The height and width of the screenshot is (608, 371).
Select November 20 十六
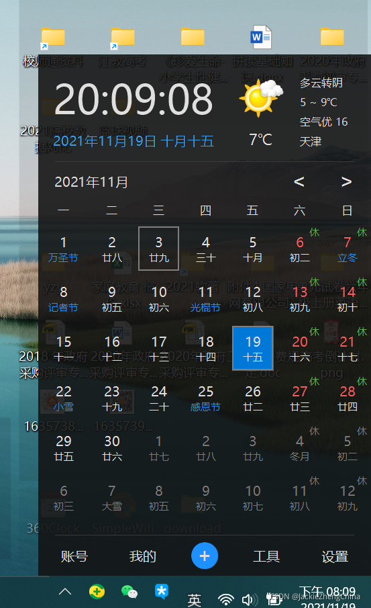click(x=300, y=348)
